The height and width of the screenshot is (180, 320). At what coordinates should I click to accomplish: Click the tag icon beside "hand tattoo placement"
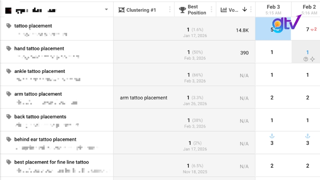tap(9, 48)
